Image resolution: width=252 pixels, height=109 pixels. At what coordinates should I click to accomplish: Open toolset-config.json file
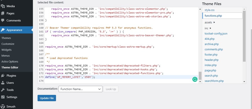tap(216, 33)
